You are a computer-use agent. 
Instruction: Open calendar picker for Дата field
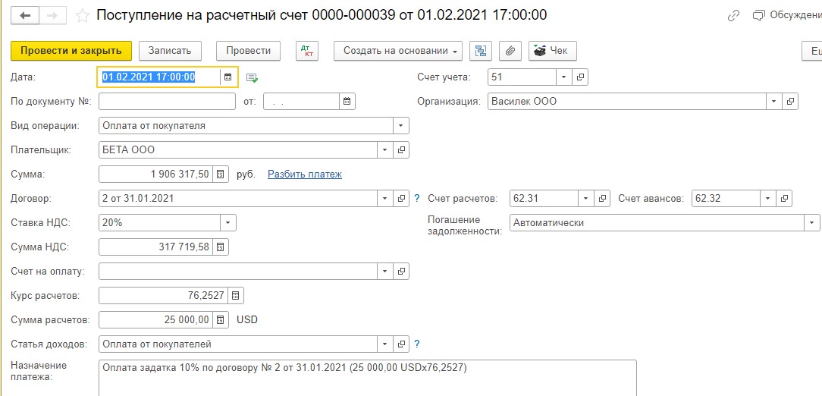[x=228, y=77]
